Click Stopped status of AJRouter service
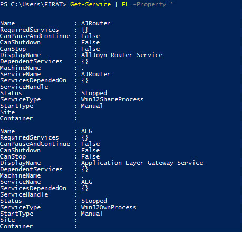The height and width of the screenshot is (232, 242). point(94,93)
